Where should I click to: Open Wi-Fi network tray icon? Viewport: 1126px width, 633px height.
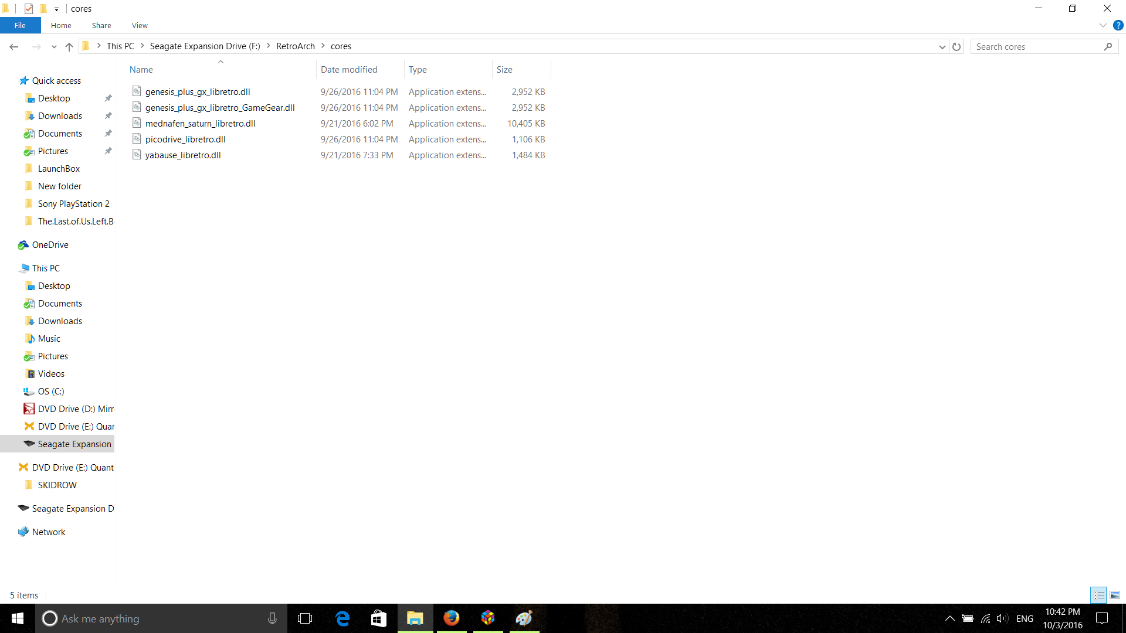[x=985, y=618]
